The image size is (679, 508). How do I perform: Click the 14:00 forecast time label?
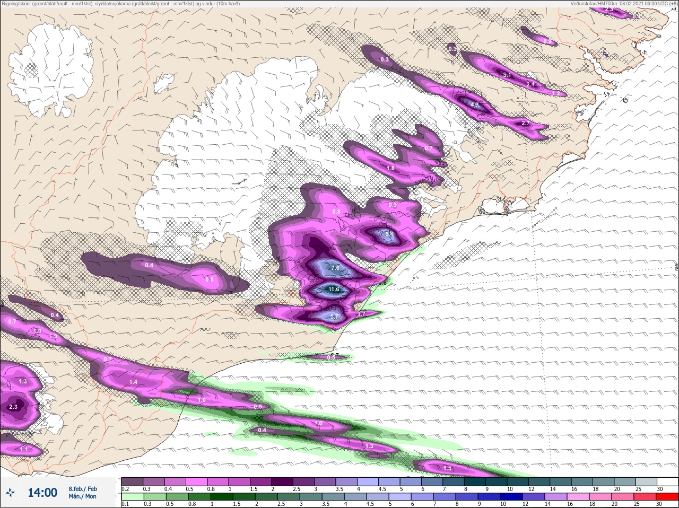coord(42,493)
